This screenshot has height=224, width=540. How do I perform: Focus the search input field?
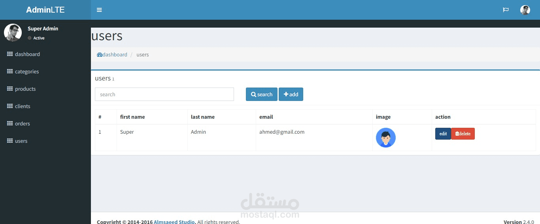click(164, 94)
